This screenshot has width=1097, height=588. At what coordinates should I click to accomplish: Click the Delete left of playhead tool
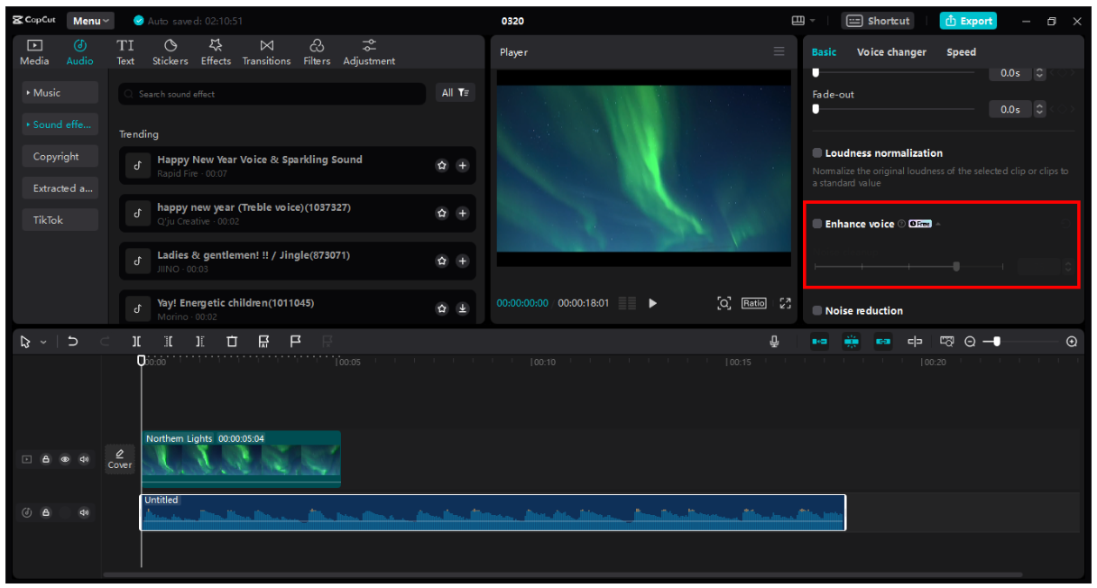169,342
